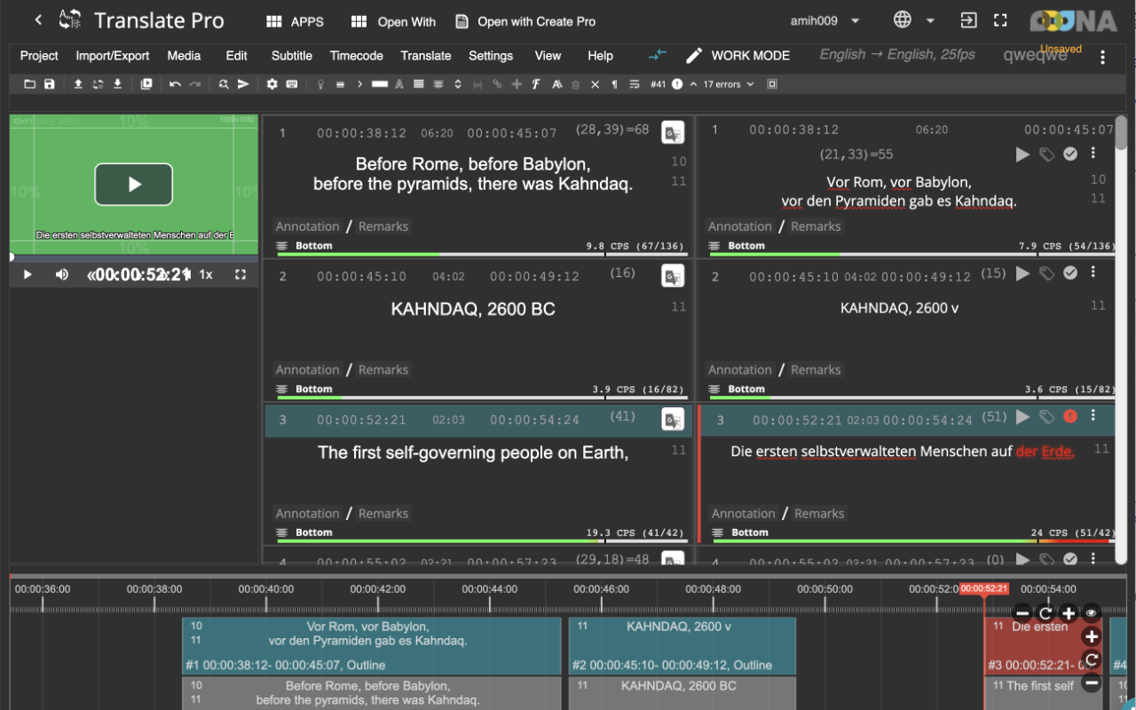Open Annotation for target subtitle 3

coord(743,513)
